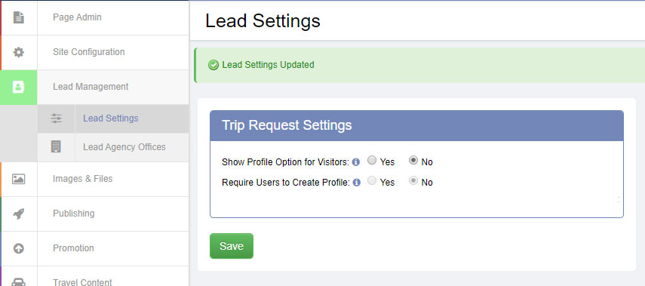This screenshot has width=645, height=286.
Task: Click info icon beside Require Users to Create Profile
Action: pos(357,183)
